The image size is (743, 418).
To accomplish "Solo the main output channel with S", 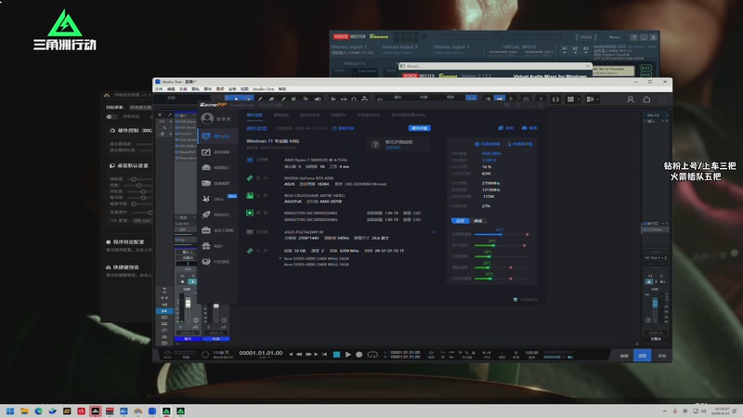I will [661, 275].
